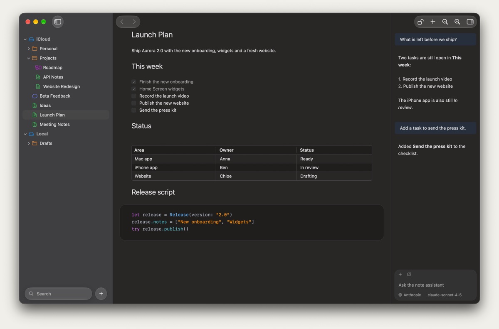Image resolution: width=499 pixels, height=329 pixels.
Task: Click the 'Release script' heading
Action: 153,192
